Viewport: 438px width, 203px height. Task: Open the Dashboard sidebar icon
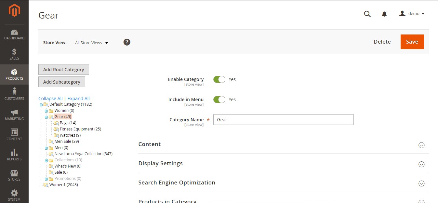(x=14, y=34)
